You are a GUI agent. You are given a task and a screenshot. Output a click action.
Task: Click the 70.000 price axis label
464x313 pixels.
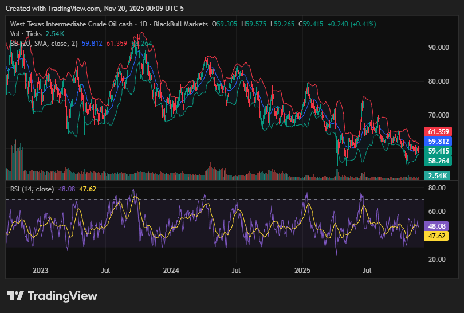point(439,115)
